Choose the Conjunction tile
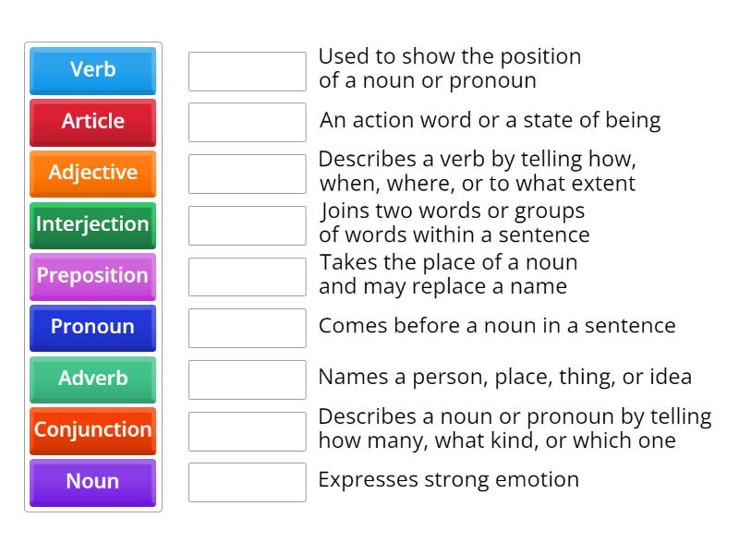Screen dimensions: 739x554 pyautogui.click(x=92, y=430)
